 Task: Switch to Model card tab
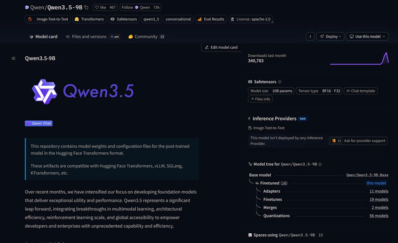click(43, 36)
